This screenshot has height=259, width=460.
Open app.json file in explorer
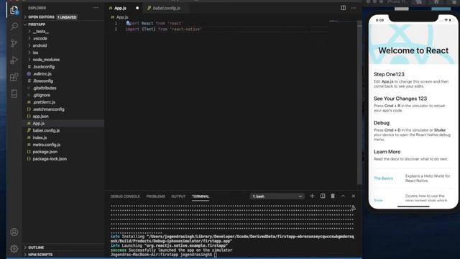pos(40,117)
